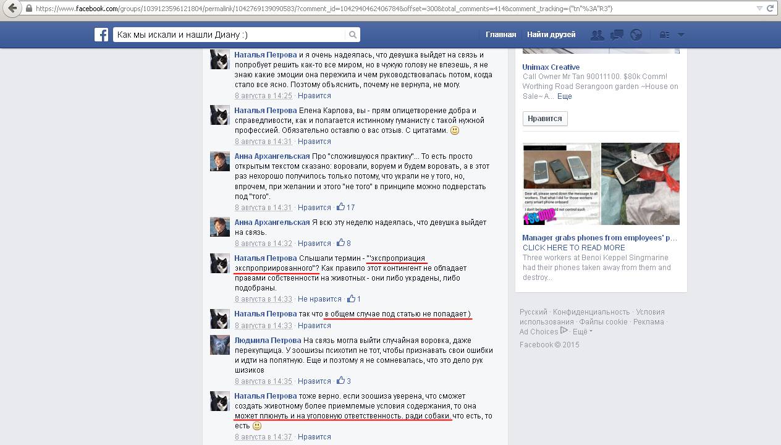The image size is (781, 445).
Task: Click thumbs-up icon showing 17 likes
Action: pyautogui.click(x=341, y=207)
